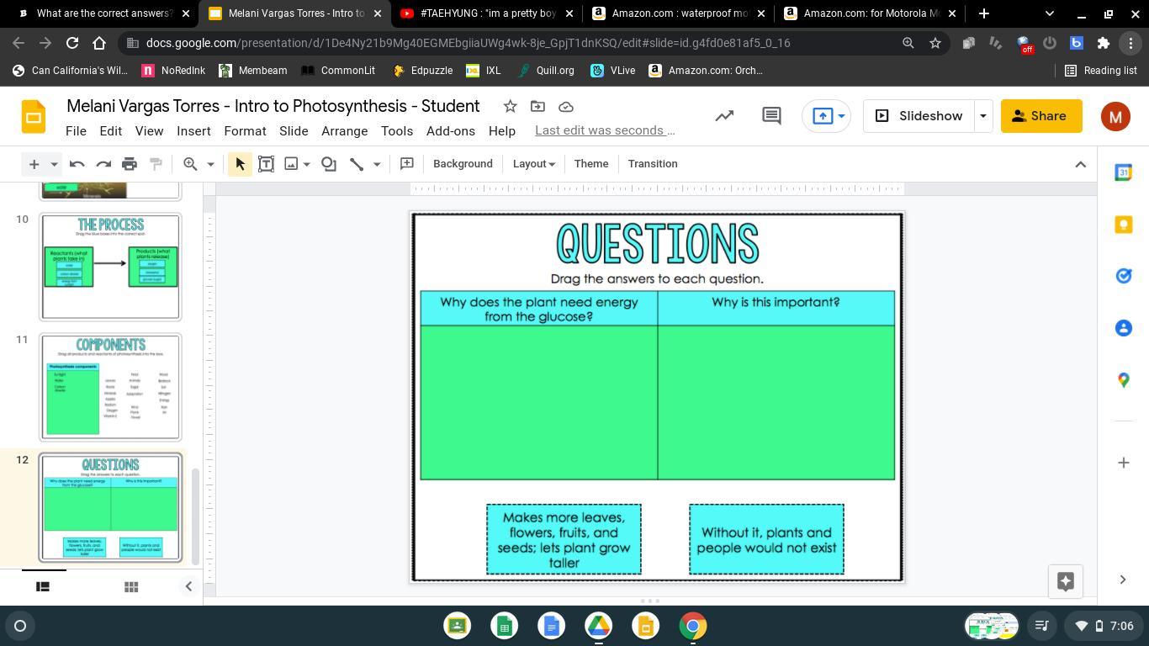Open the Format menu
1149x646 pixels.
tap(245, 131)
